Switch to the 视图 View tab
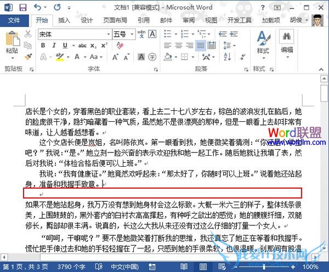This screenshot has height=272, width=329. click(211, 20)
